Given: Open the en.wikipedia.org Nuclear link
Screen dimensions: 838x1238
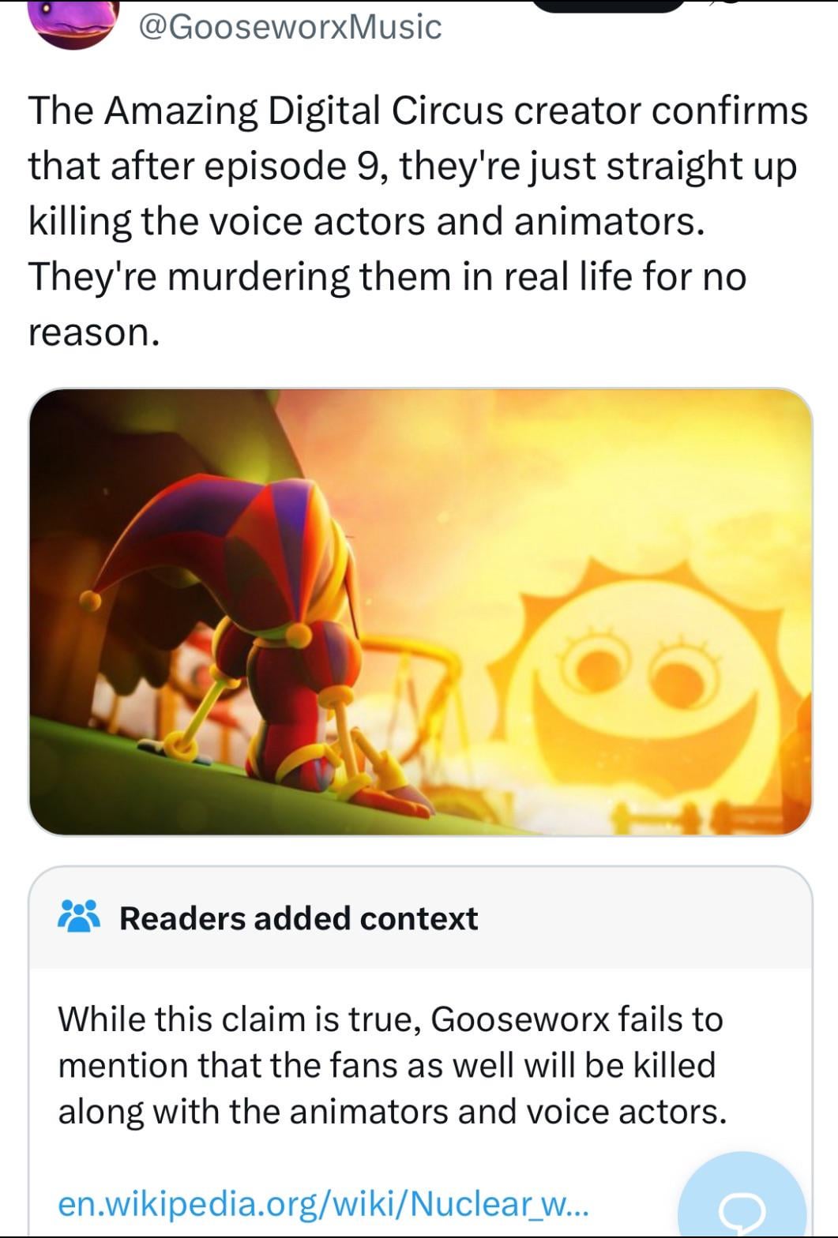Looking at the screenshot, I should point(323,1203).
